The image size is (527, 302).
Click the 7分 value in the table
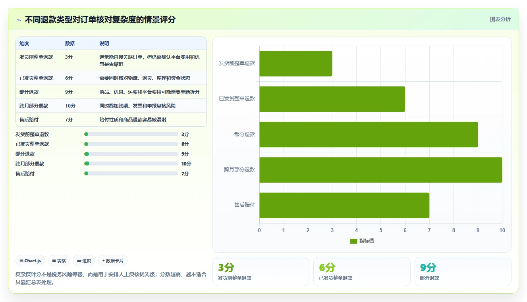pos(69,120)
